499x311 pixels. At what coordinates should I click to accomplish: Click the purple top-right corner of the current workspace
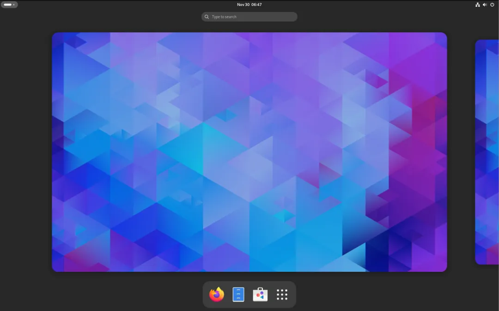439,40
